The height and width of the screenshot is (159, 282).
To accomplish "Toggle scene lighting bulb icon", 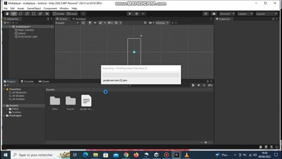I will pyautogui.click(x=90, y=23).
